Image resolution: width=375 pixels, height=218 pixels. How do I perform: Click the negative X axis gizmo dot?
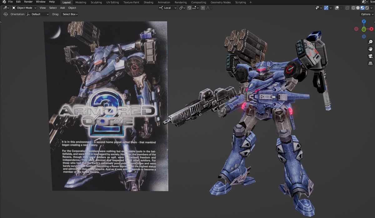pyautogui.click(x=356, y=29)
